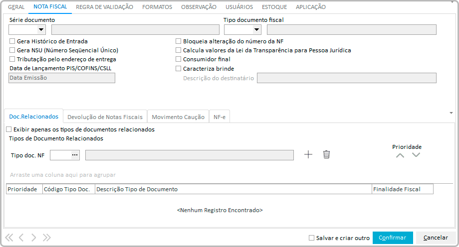Check Consumidor final option
This screenshot has width=459, height=247.
pos(178,59)
